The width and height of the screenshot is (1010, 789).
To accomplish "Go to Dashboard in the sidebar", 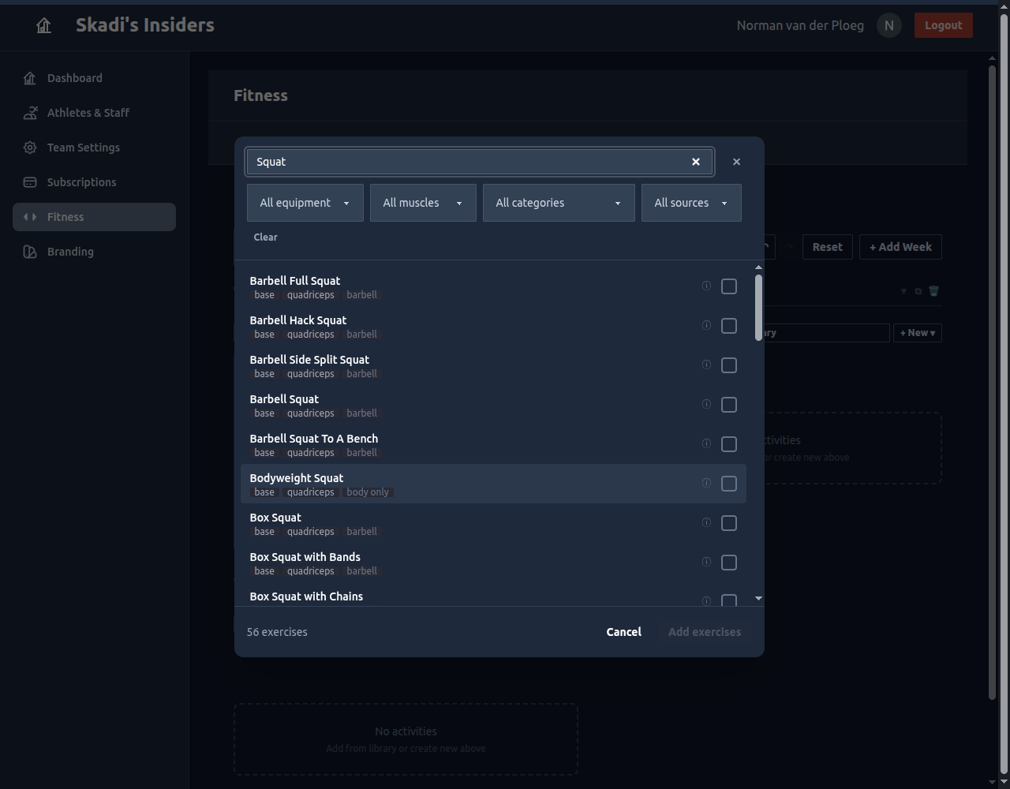I will pos(94,78).
